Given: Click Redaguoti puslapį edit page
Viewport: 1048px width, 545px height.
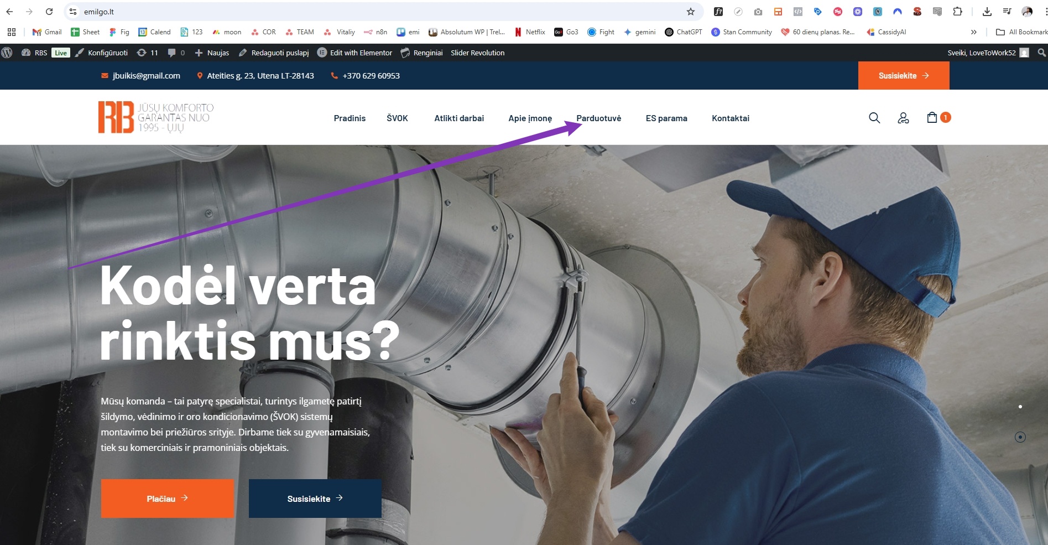Looking at the screenshot, I should click(274, 53).
